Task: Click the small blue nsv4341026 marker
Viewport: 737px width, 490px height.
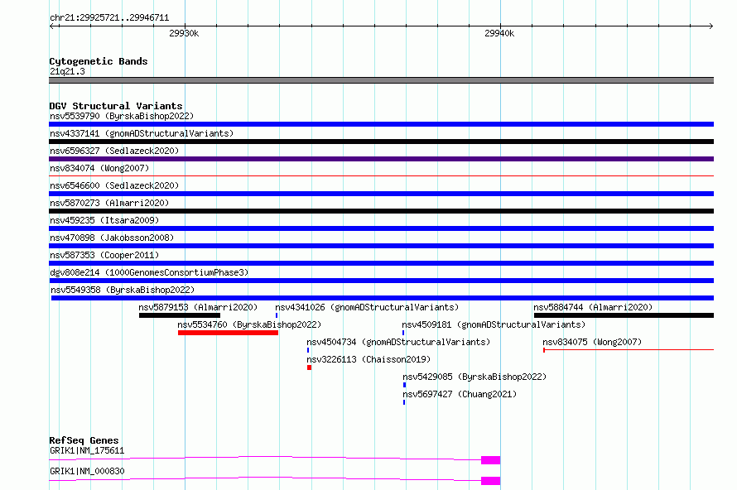Action: 277,315
